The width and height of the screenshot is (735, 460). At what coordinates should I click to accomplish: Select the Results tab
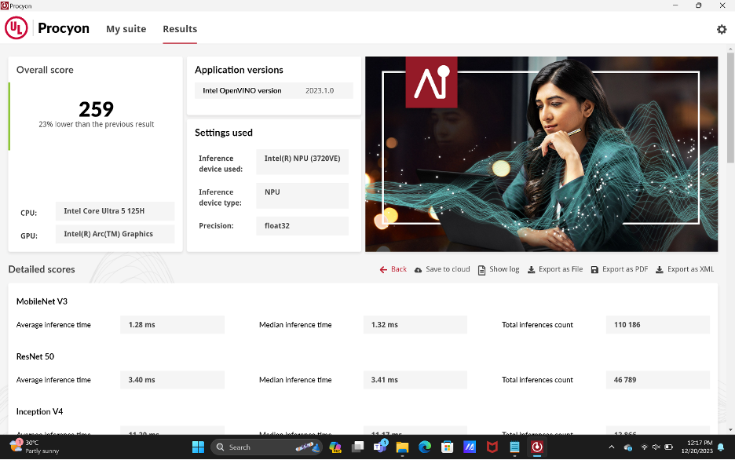pos(180,29)
